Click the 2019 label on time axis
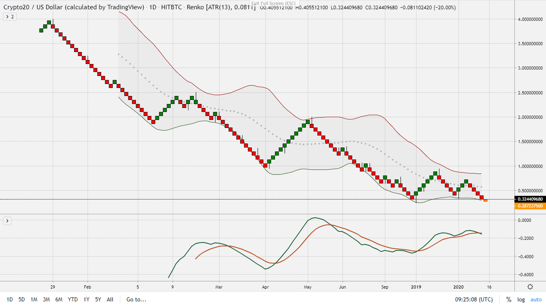The height and width of the screenshot is (307, 546). coord(416,287)
